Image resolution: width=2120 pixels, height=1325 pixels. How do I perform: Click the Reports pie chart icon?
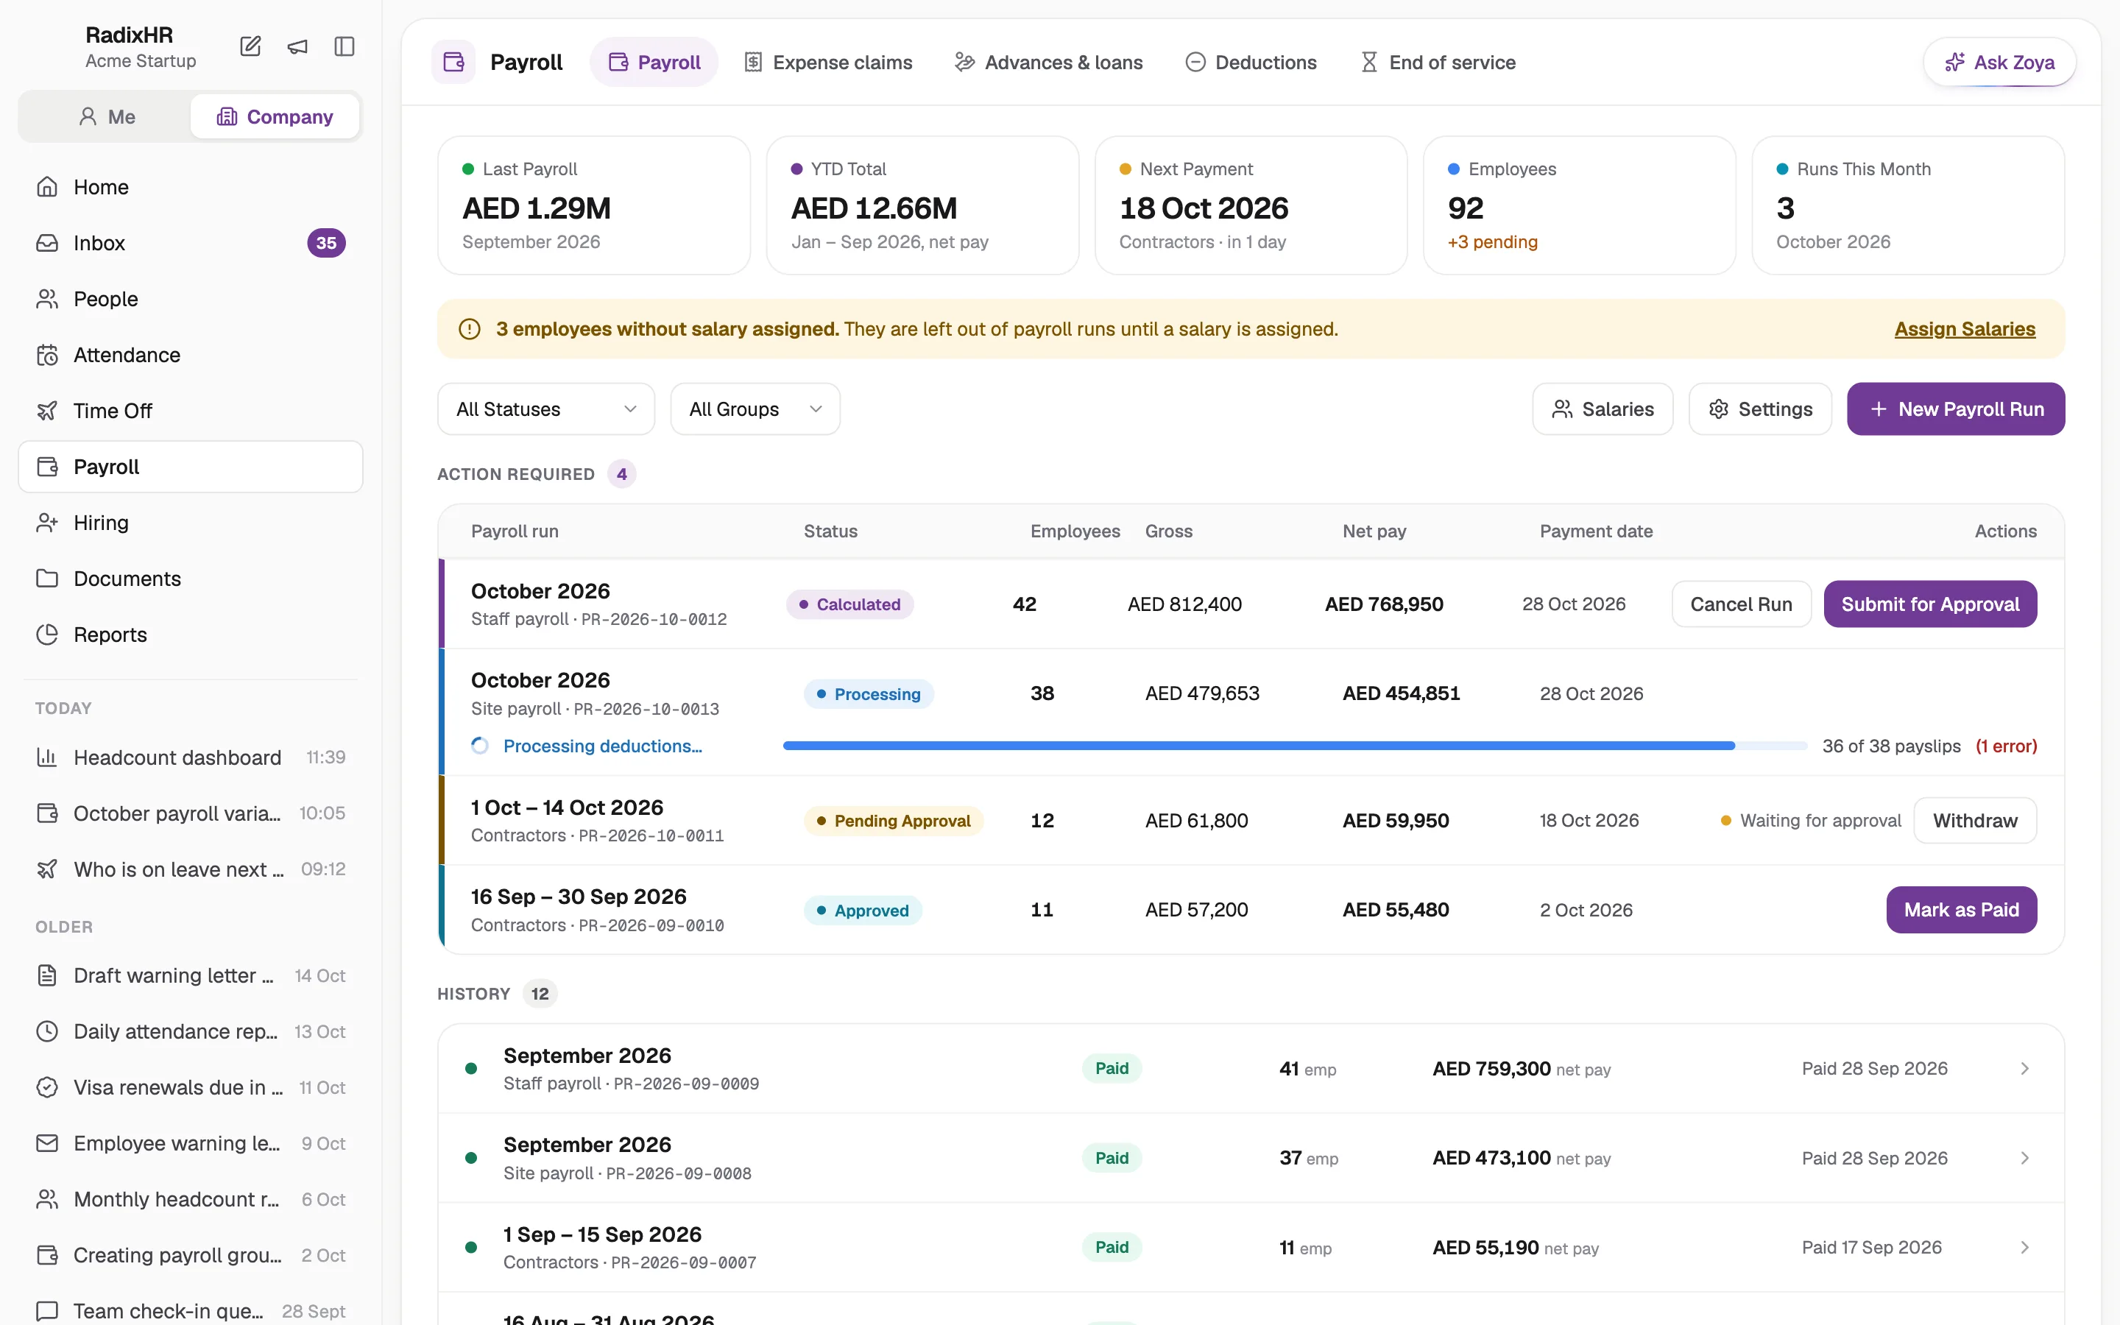pos(47,635)
